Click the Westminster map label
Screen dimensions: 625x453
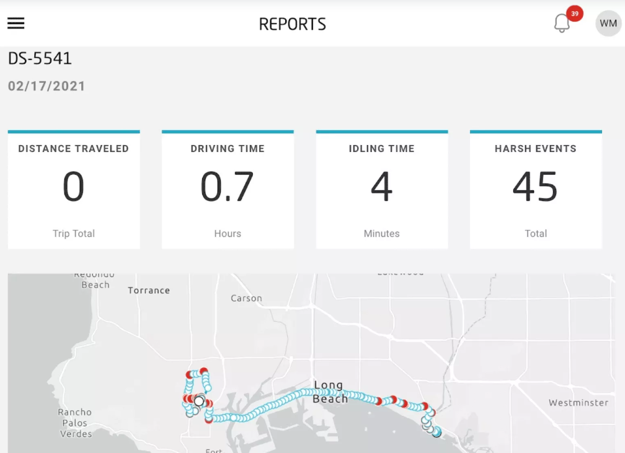tap(578, 403)
